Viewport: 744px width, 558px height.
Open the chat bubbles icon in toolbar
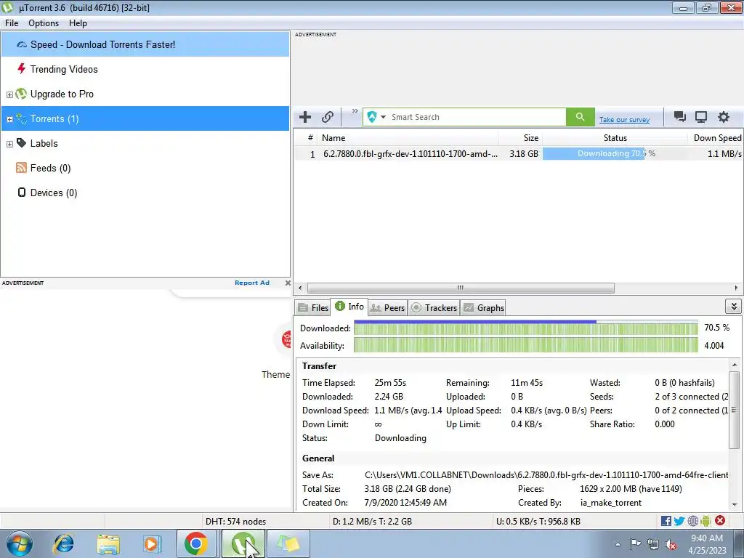tap(680, 117)
